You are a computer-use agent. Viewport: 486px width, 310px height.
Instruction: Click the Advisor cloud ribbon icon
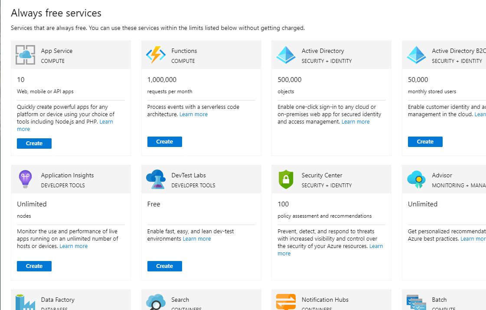click(x=416, y=179)
